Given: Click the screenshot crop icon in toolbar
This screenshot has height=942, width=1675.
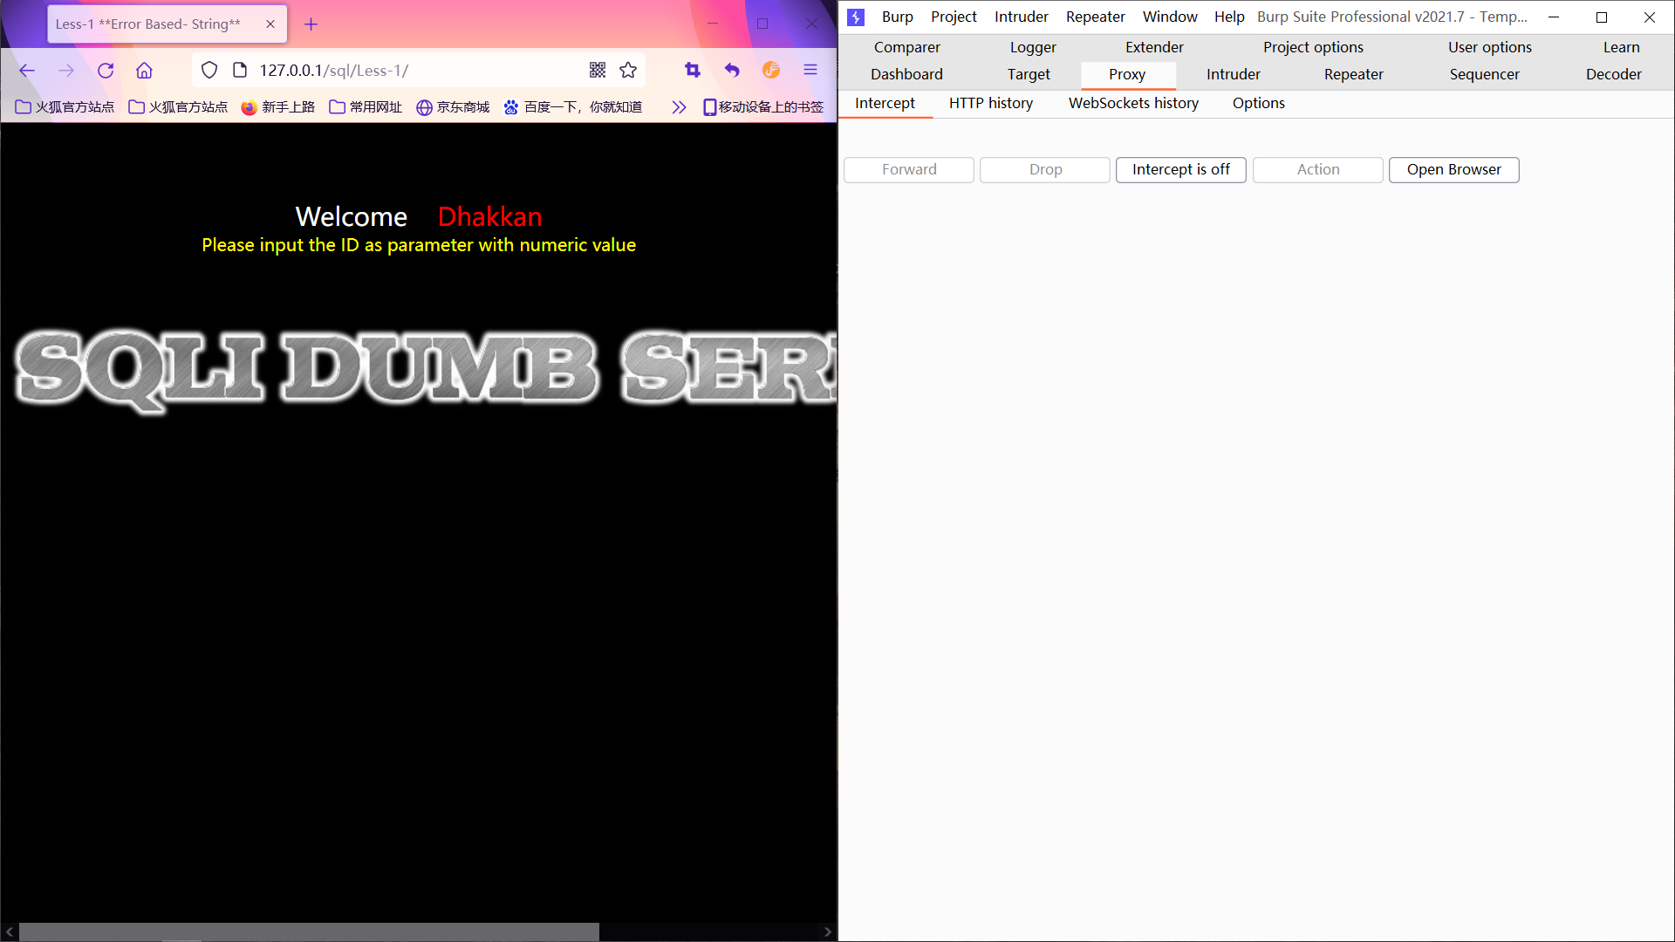Looking at the screenshot, I should 693,71.
